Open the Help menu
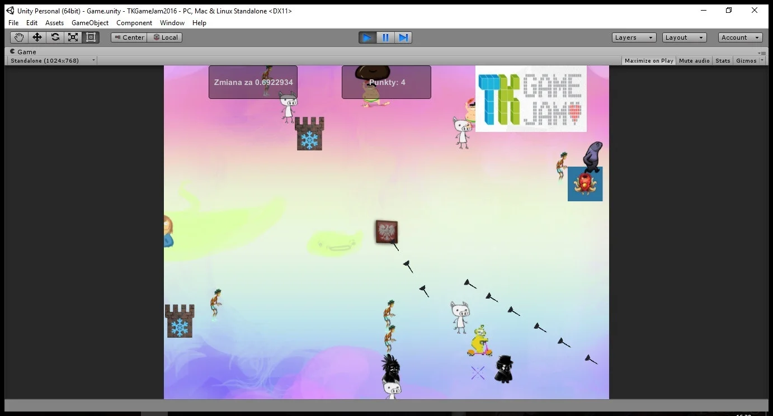773x416 pixels. tap(199, 23)
